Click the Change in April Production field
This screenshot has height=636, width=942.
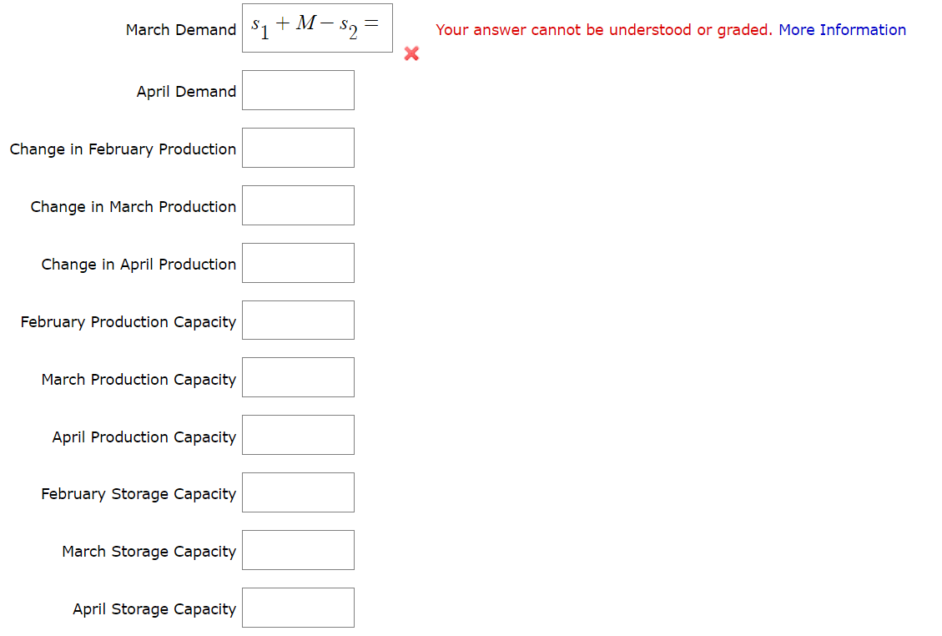[298, 263]
